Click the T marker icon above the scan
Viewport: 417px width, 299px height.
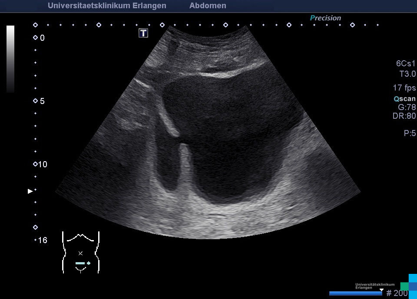tap(143, 33)
